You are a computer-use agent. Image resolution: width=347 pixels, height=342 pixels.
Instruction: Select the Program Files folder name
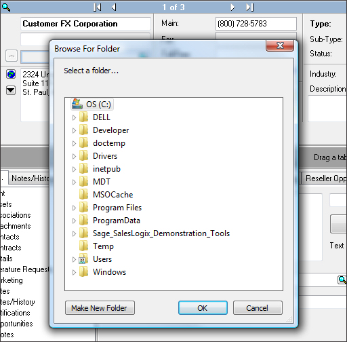117,208
